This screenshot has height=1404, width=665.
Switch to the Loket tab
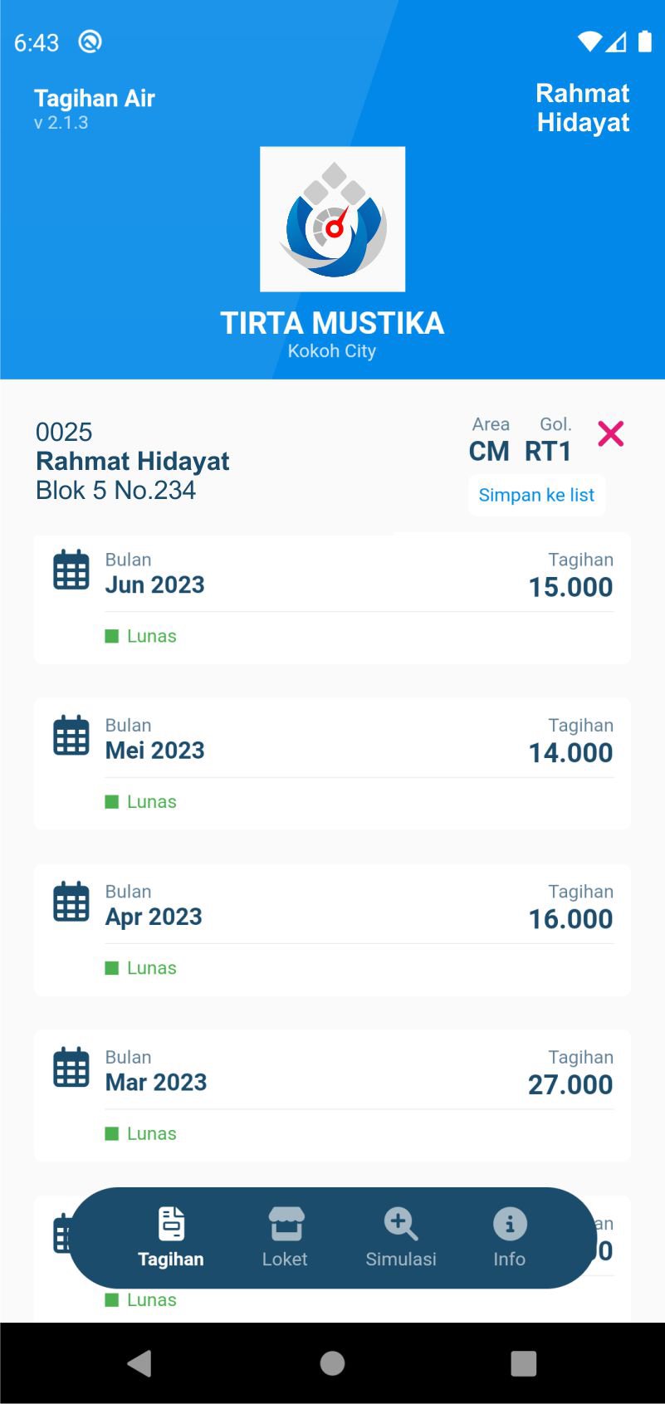[285, 1237]
